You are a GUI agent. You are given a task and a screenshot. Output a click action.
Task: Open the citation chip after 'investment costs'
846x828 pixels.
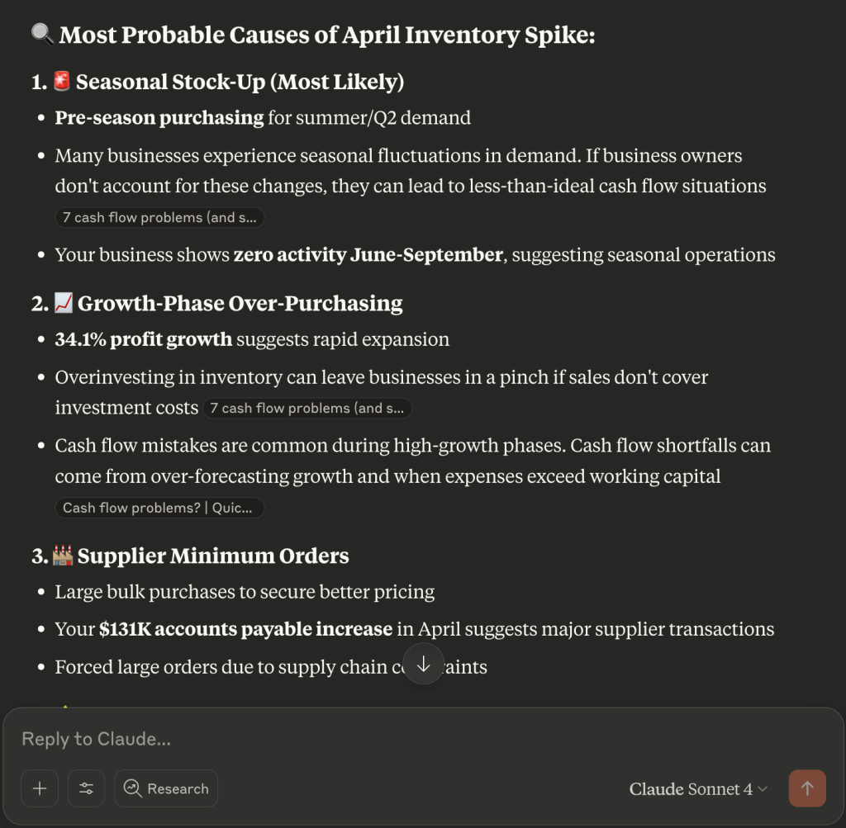[x=307, y=408]
